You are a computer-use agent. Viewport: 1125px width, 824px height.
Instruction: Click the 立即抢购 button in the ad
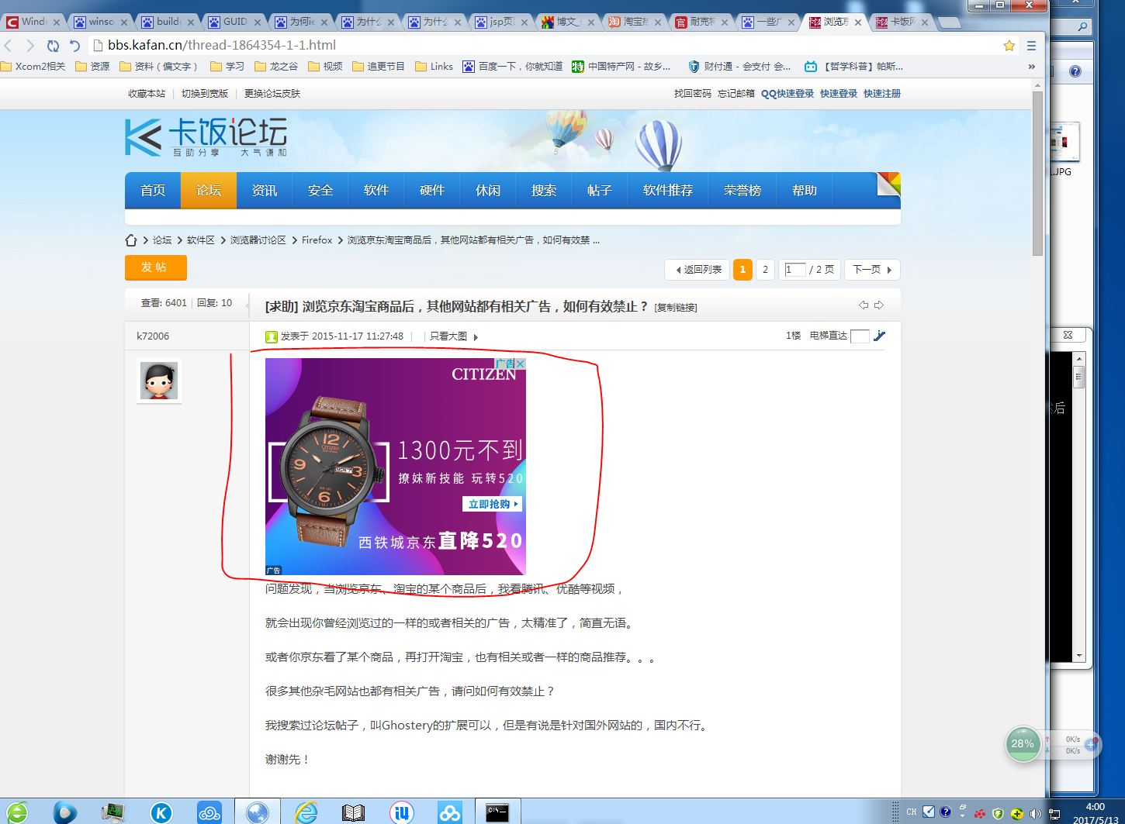(493, 504)
